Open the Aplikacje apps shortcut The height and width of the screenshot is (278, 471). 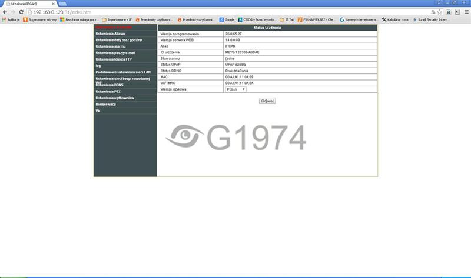click(x=11, y=19)
